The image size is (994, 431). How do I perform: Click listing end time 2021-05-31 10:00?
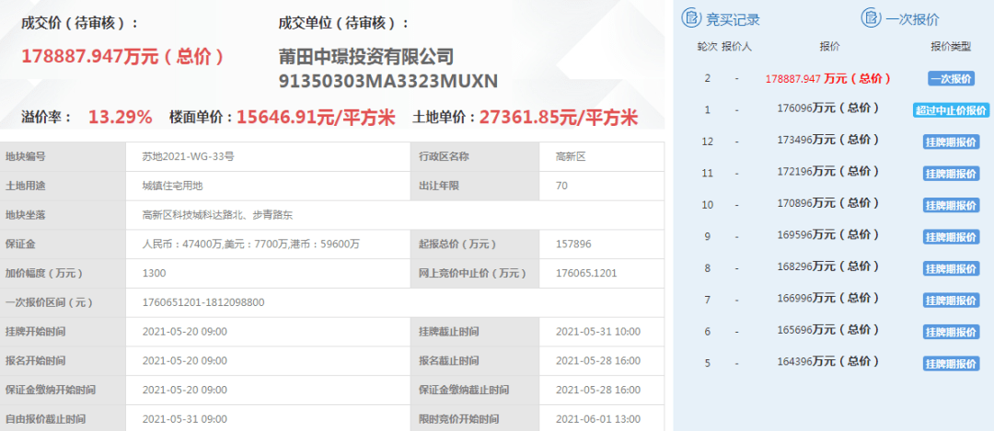point(598,332)
